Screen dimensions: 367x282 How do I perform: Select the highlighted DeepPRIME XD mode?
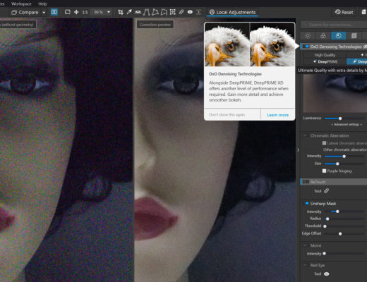pos(357,61)
